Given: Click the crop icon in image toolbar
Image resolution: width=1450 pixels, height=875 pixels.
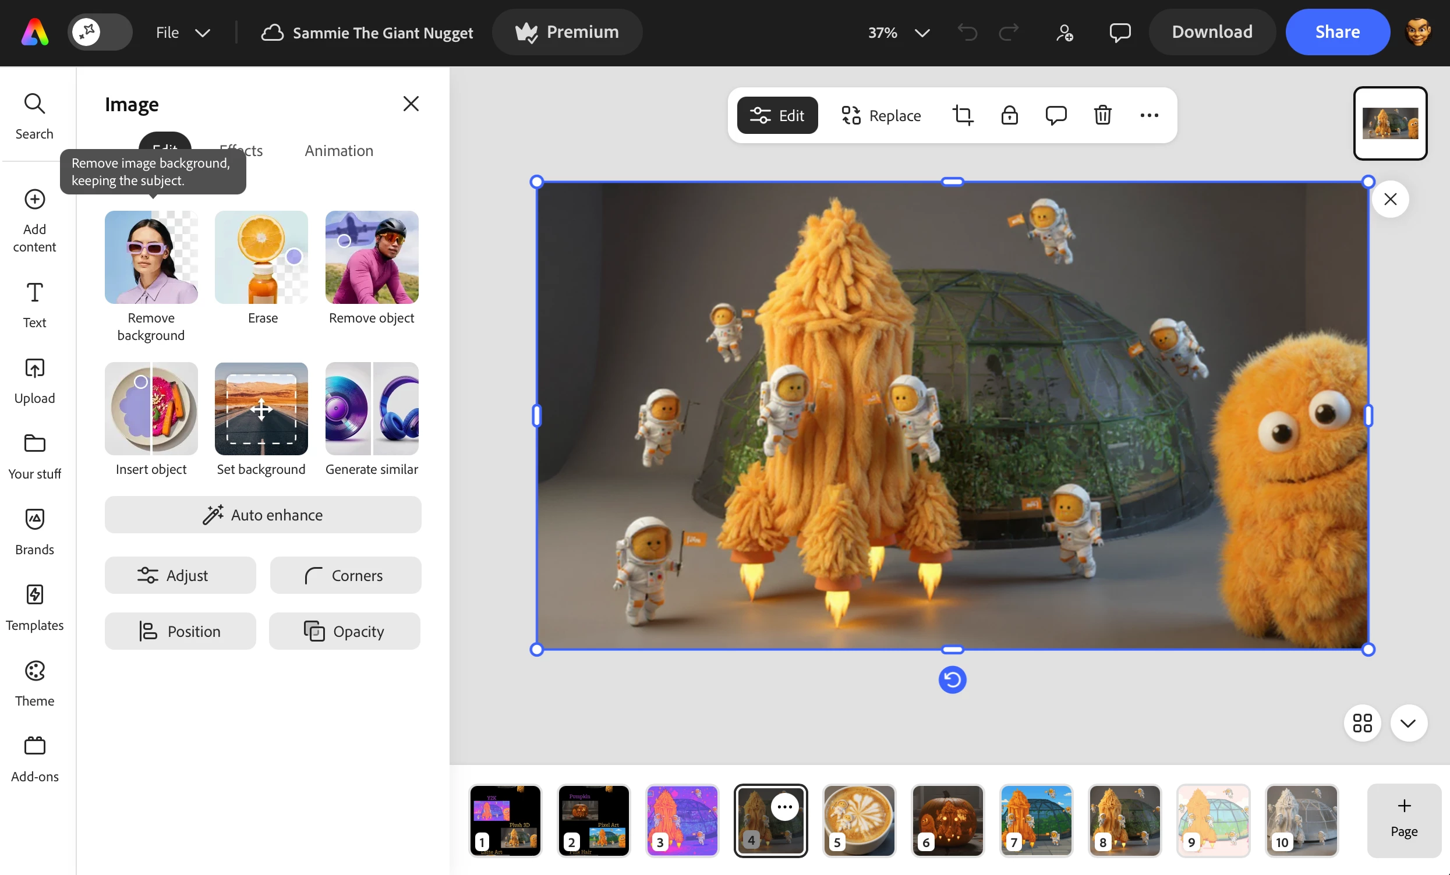Looking at the screenshot, I should (963, 115).
